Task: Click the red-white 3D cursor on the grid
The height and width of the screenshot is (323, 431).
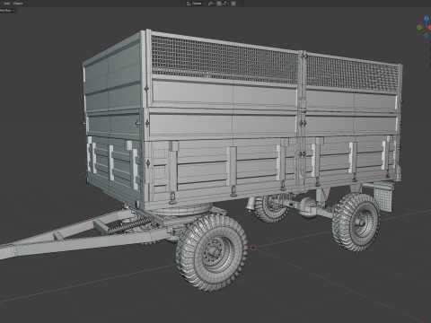Action: click(x=253, y=248)
